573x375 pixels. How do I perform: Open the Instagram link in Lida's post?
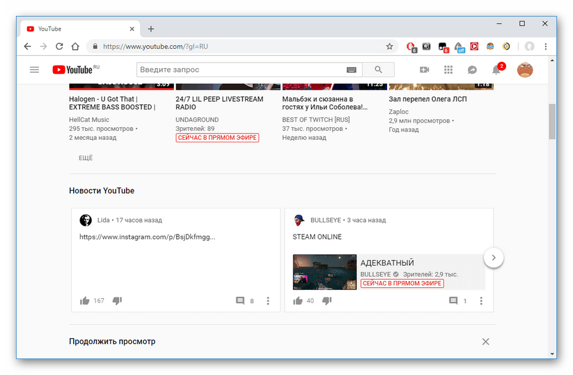[x=147, y=236]
